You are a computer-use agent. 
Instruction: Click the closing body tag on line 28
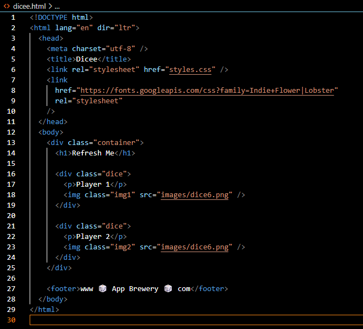click(x=53, y=299)
